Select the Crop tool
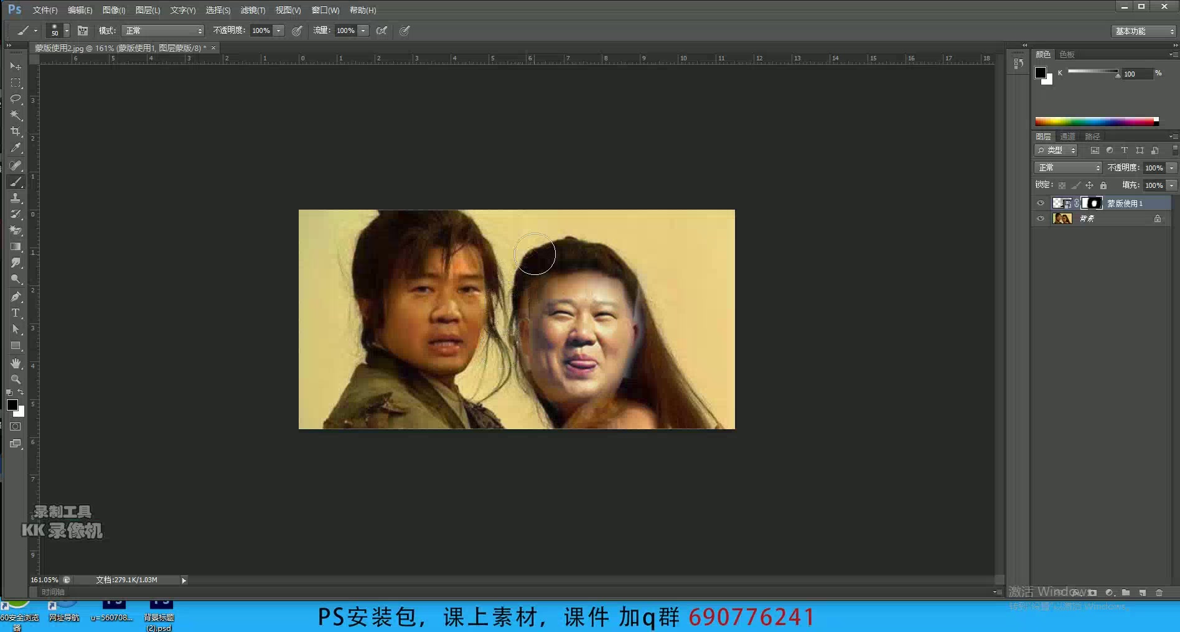 coord(16,131)
